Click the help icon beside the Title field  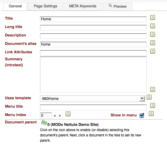click(x=153, y=18)
